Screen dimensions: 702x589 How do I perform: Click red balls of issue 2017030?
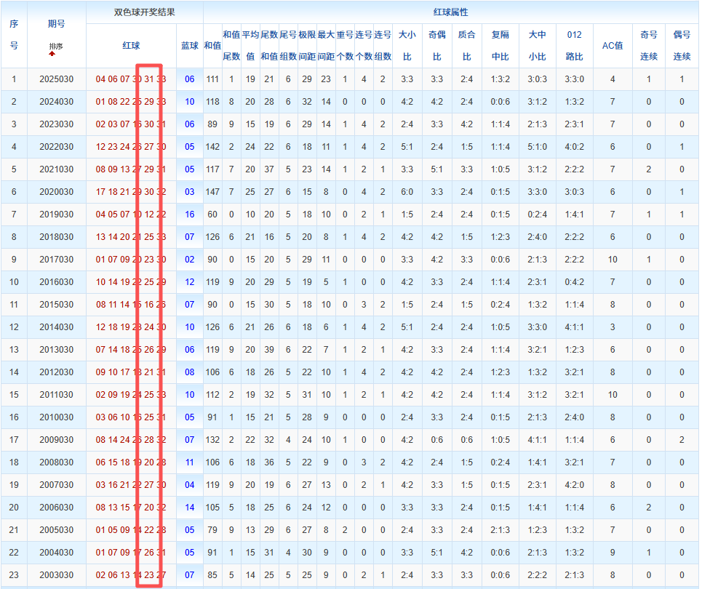pos(131,260)
